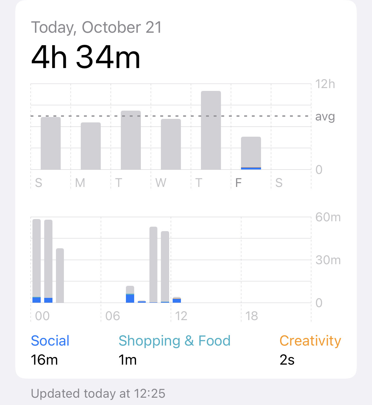Tap the third hourly bar after midnight
Viewport: 372px width, 405px height.
(60, 275)
